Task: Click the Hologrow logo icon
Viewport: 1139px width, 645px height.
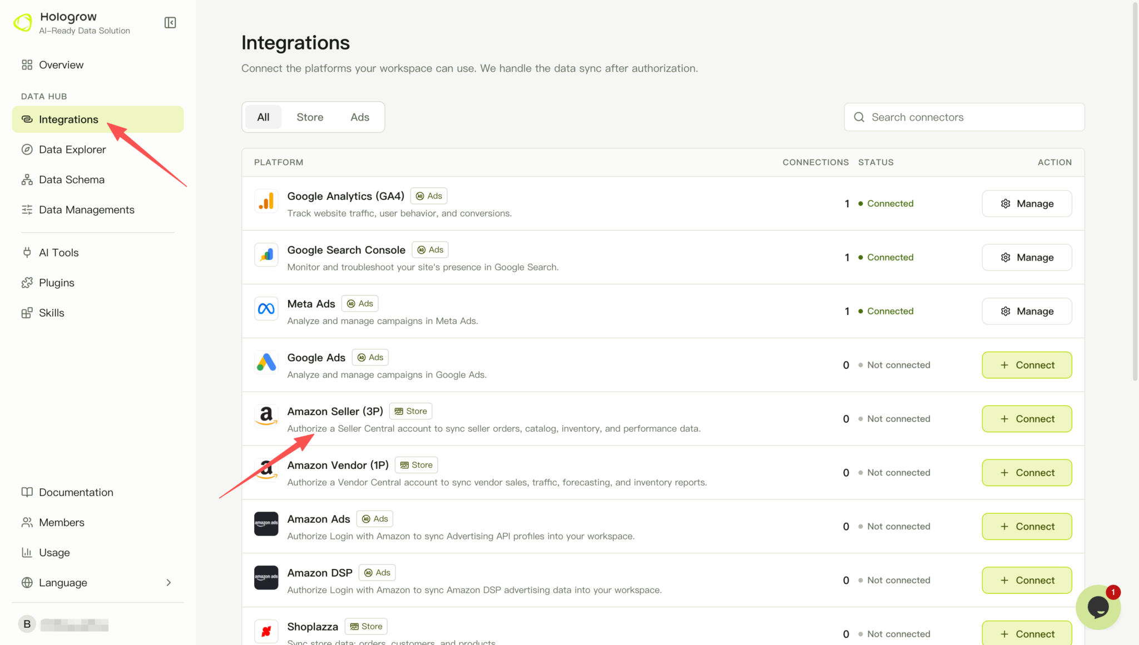Action: click(x=23, y=23)
